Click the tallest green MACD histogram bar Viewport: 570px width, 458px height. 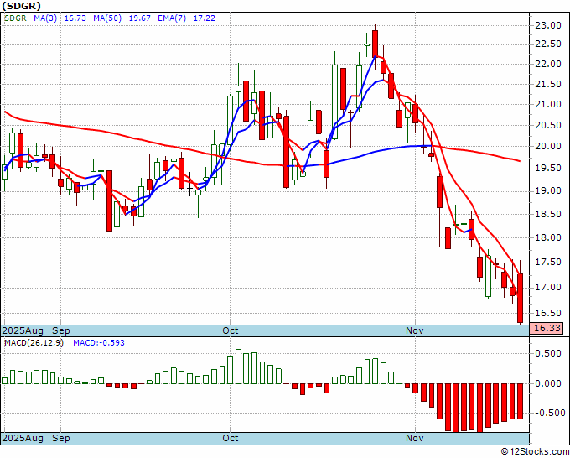(x=238, y=367)
